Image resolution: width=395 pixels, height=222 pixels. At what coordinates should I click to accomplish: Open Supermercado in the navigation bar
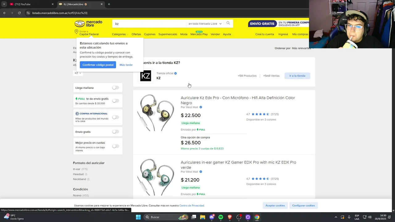click(168, 34)
